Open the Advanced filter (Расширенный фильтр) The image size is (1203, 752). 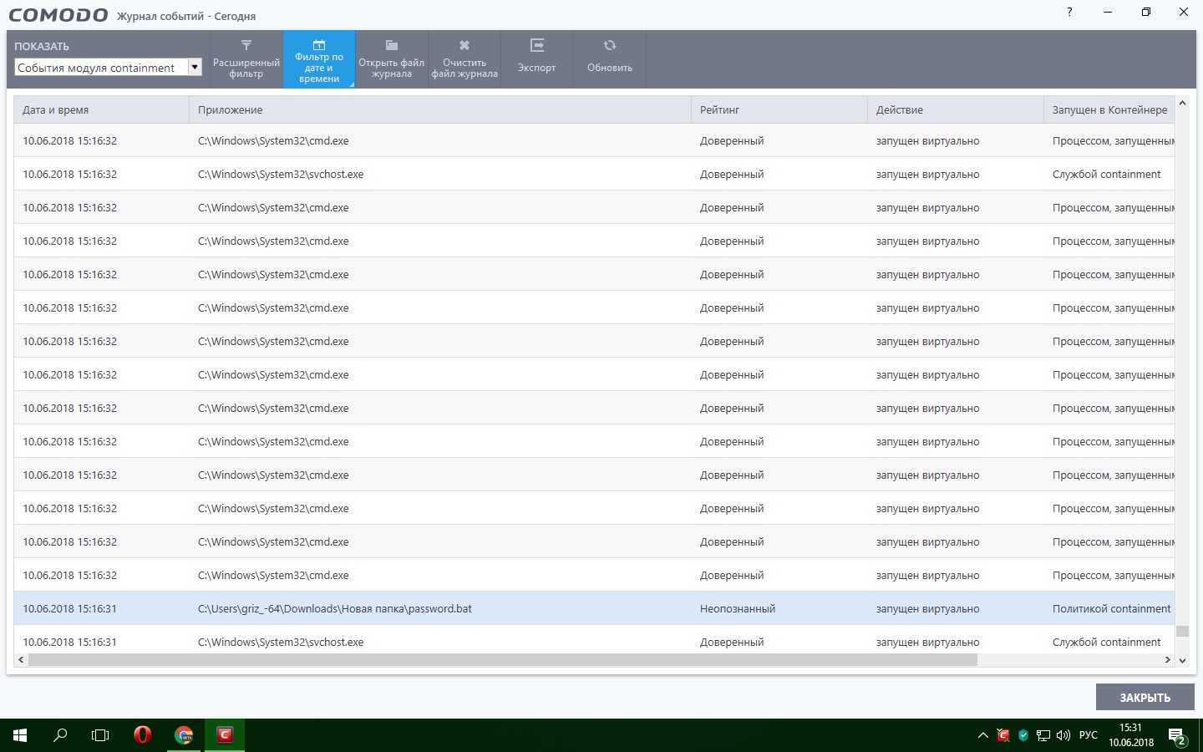pos(246,58)
